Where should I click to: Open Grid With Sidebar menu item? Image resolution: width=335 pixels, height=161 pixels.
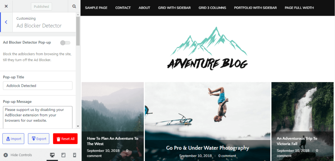coord(174,8)
